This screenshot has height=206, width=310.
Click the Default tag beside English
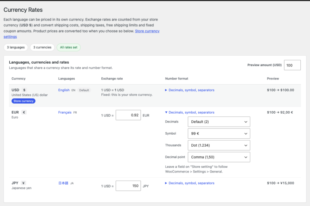(x=84, y=90)
